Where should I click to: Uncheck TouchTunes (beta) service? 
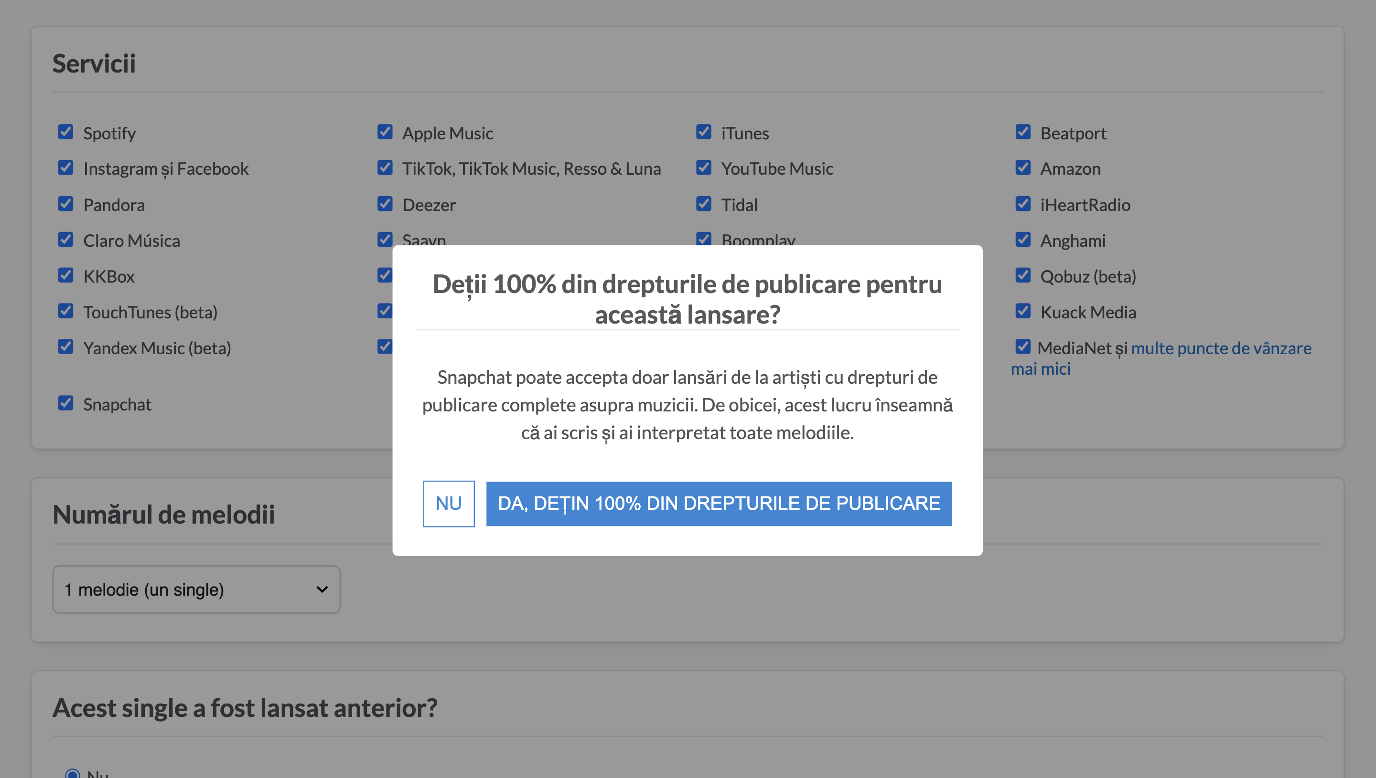pyautogui.click(x=66, y=311)
